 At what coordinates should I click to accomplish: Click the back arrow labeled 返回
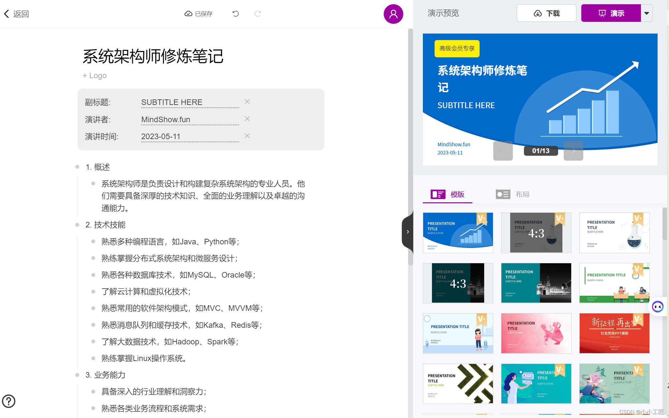click(x=16, y=14)
